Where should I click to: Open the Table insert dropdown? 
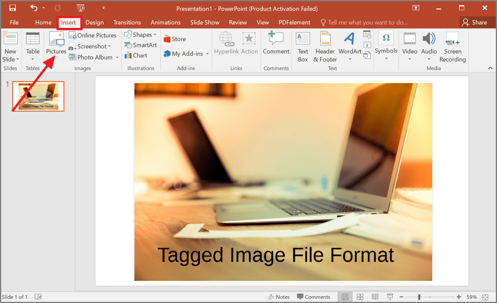pos(33,47)
